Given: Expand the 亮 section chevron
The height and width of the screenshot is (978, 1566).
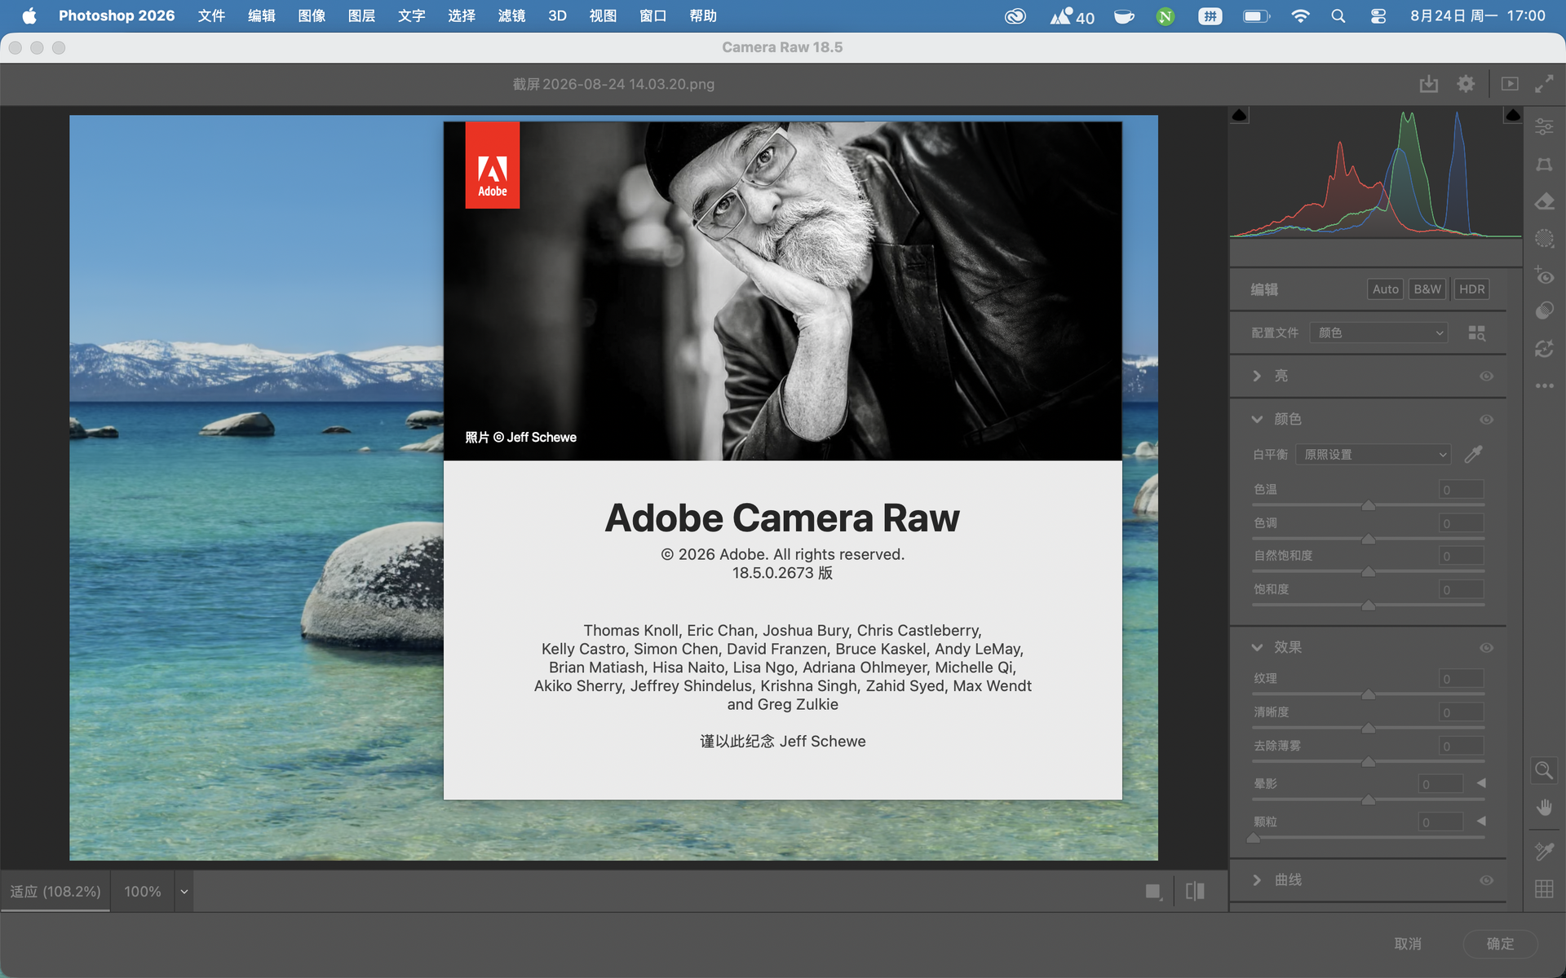Looking at the screenshot, I should [x=1257, y=376].
